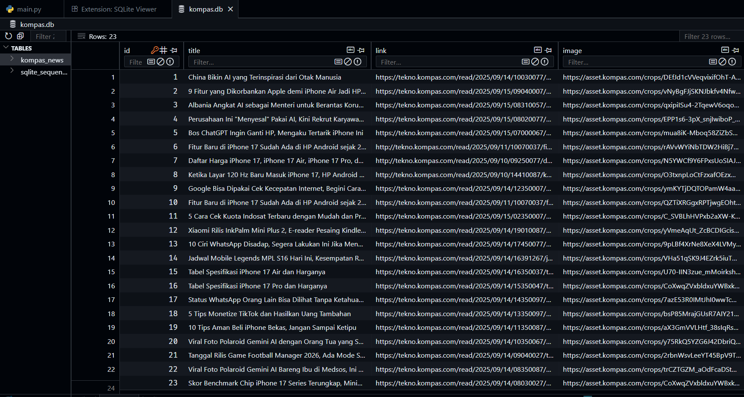Click the link cell in row 5
Viewport: 744px width, 397px height.
click(x=463, y=133)
